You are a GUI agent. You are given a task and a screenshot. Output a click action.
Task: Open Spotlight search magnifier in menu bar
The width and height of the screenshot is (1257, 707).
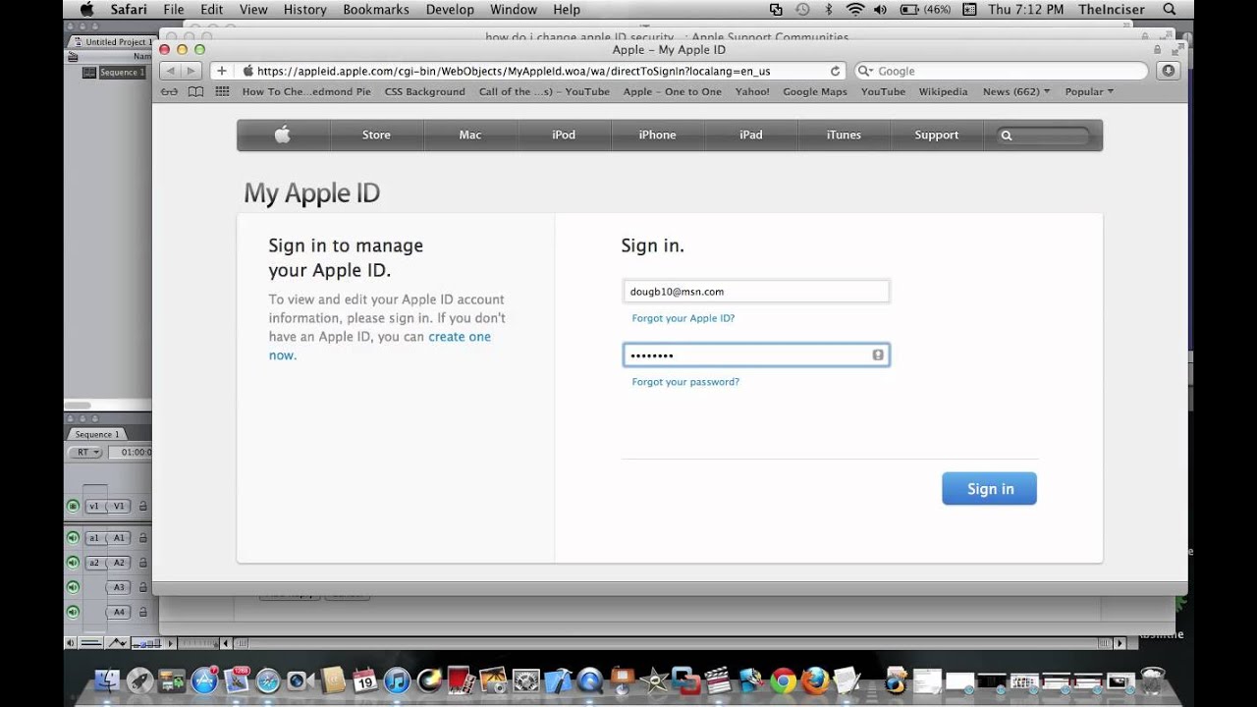[x=1168, y=10]
